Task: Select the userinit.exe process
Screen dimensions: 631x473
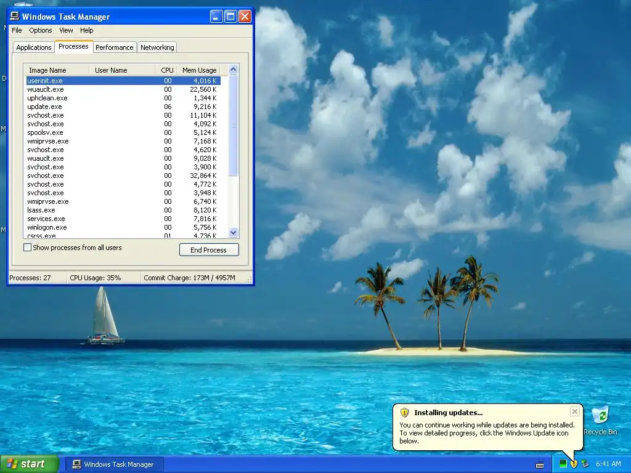Action: click(123, 81)
